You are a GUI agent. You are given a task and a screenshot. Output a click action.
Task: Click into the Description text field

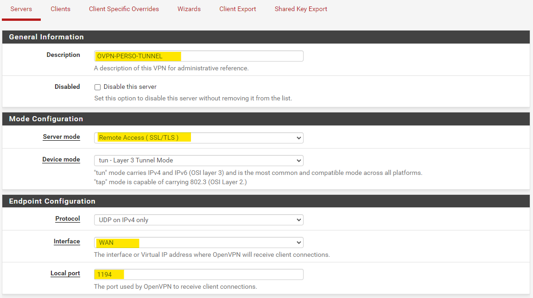[x=198, y=56]
